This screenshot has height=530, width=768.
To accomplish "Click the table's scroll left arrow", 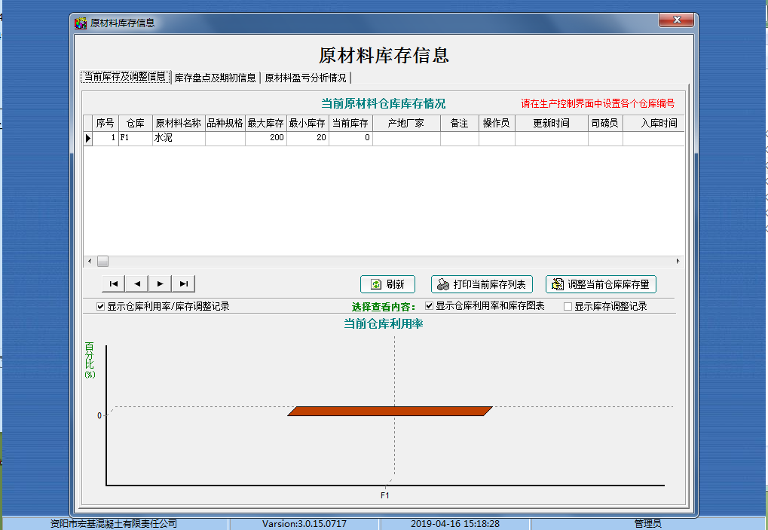I will [x=90, y=261].
